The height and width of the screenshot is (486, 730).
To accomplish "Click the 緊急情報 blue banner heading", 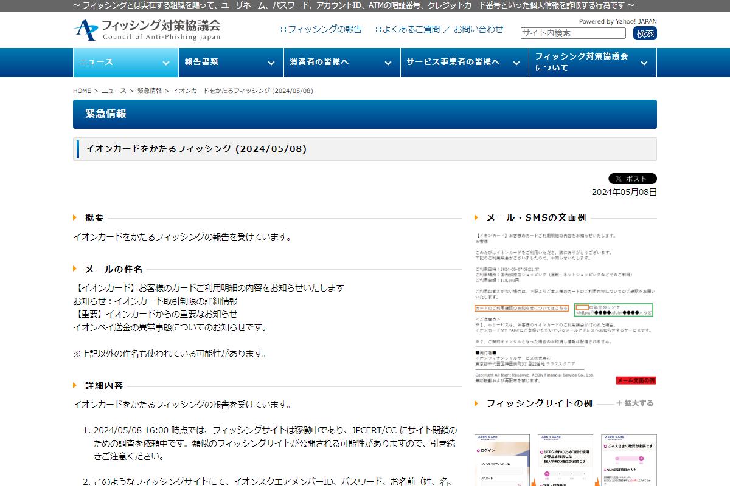I will (365, 114).
